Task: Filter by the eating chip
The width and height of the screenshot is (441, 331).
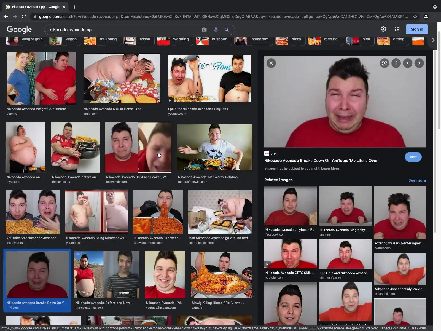Action: click(x=392, y=40)
